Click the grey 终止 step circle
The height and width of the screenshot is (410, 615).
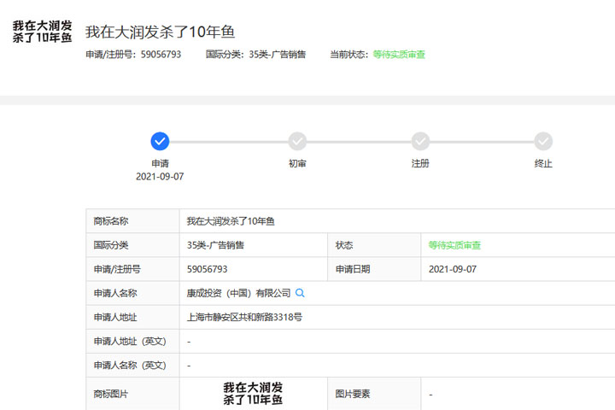pos(543,141)
